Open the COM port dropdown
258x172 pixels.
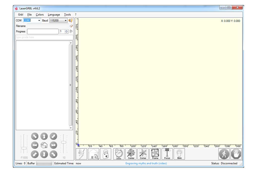39,20
